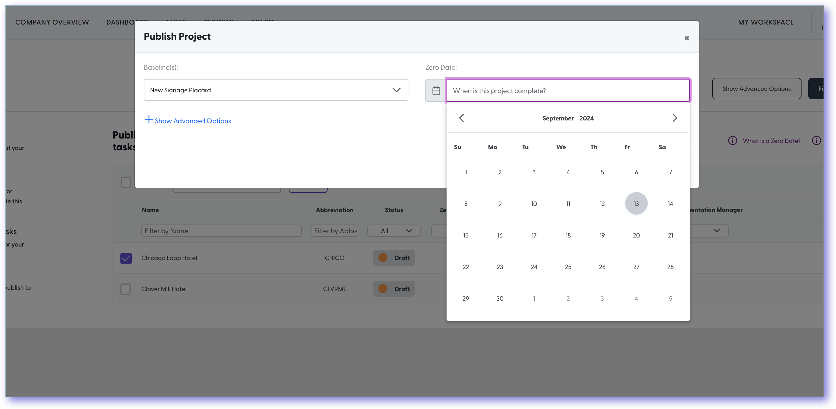Open My Workspace in top navigation

[x=766, y=22]
